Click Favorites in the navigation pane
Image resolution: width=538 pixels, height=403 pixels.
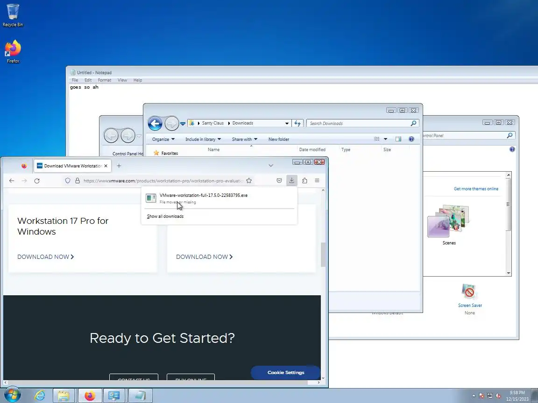(170, 153)
